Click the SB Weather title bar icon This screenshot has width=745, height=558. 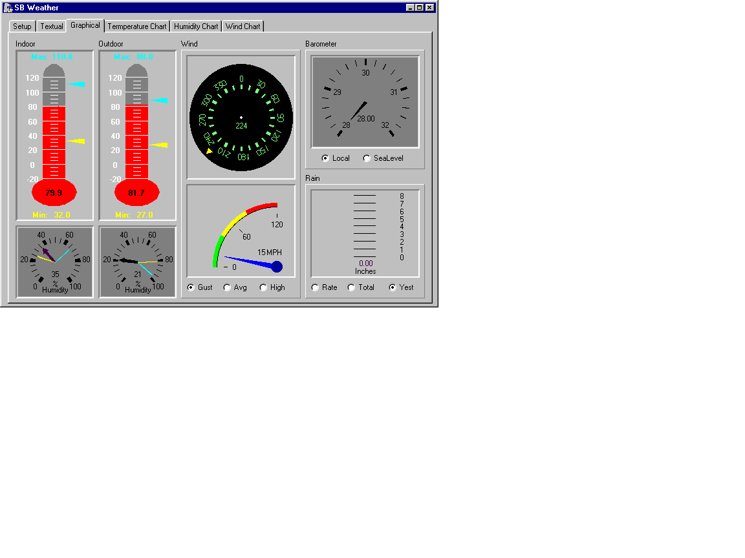[8, 8]
